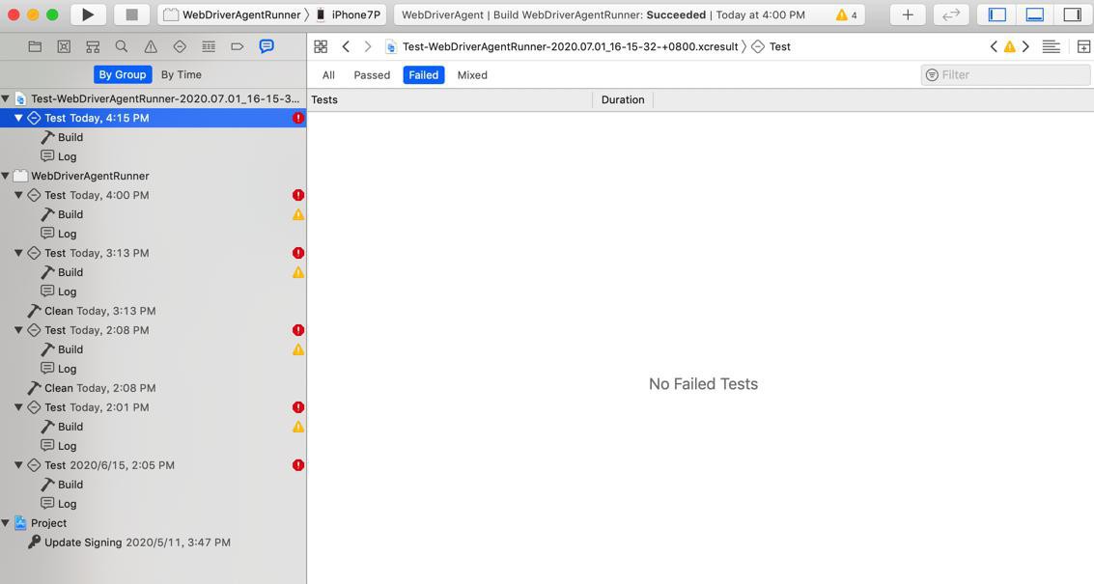Add an editor with the split button

click(1083, 46)
